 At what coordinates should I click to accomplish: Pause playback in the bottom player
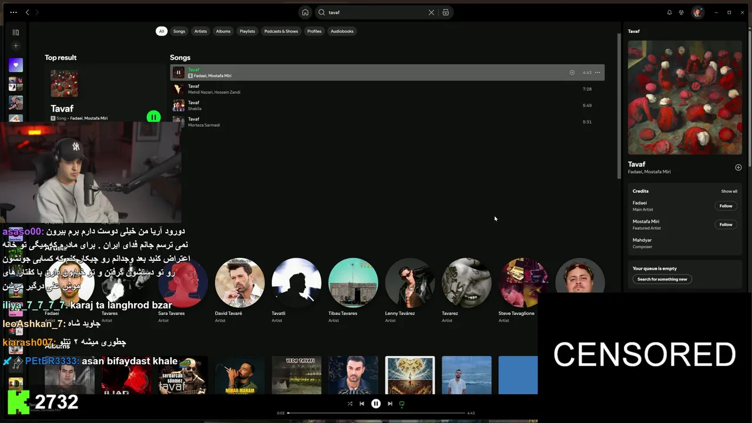[x=376, y=404]
